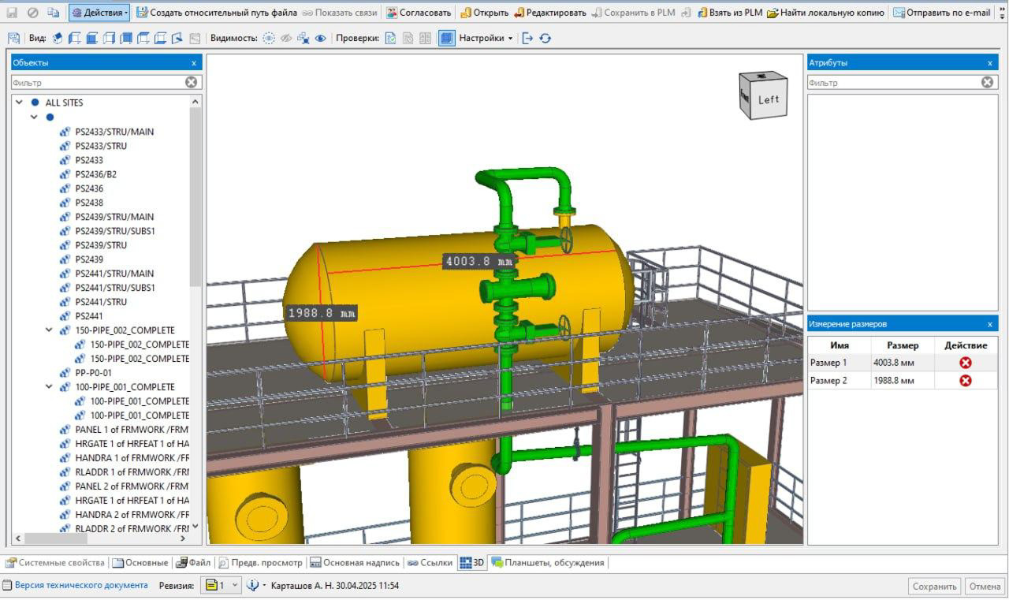Toggle highlighted blue check mode button before Настройки
This screenshot has width=1009, height=600.
coord(446,38)
